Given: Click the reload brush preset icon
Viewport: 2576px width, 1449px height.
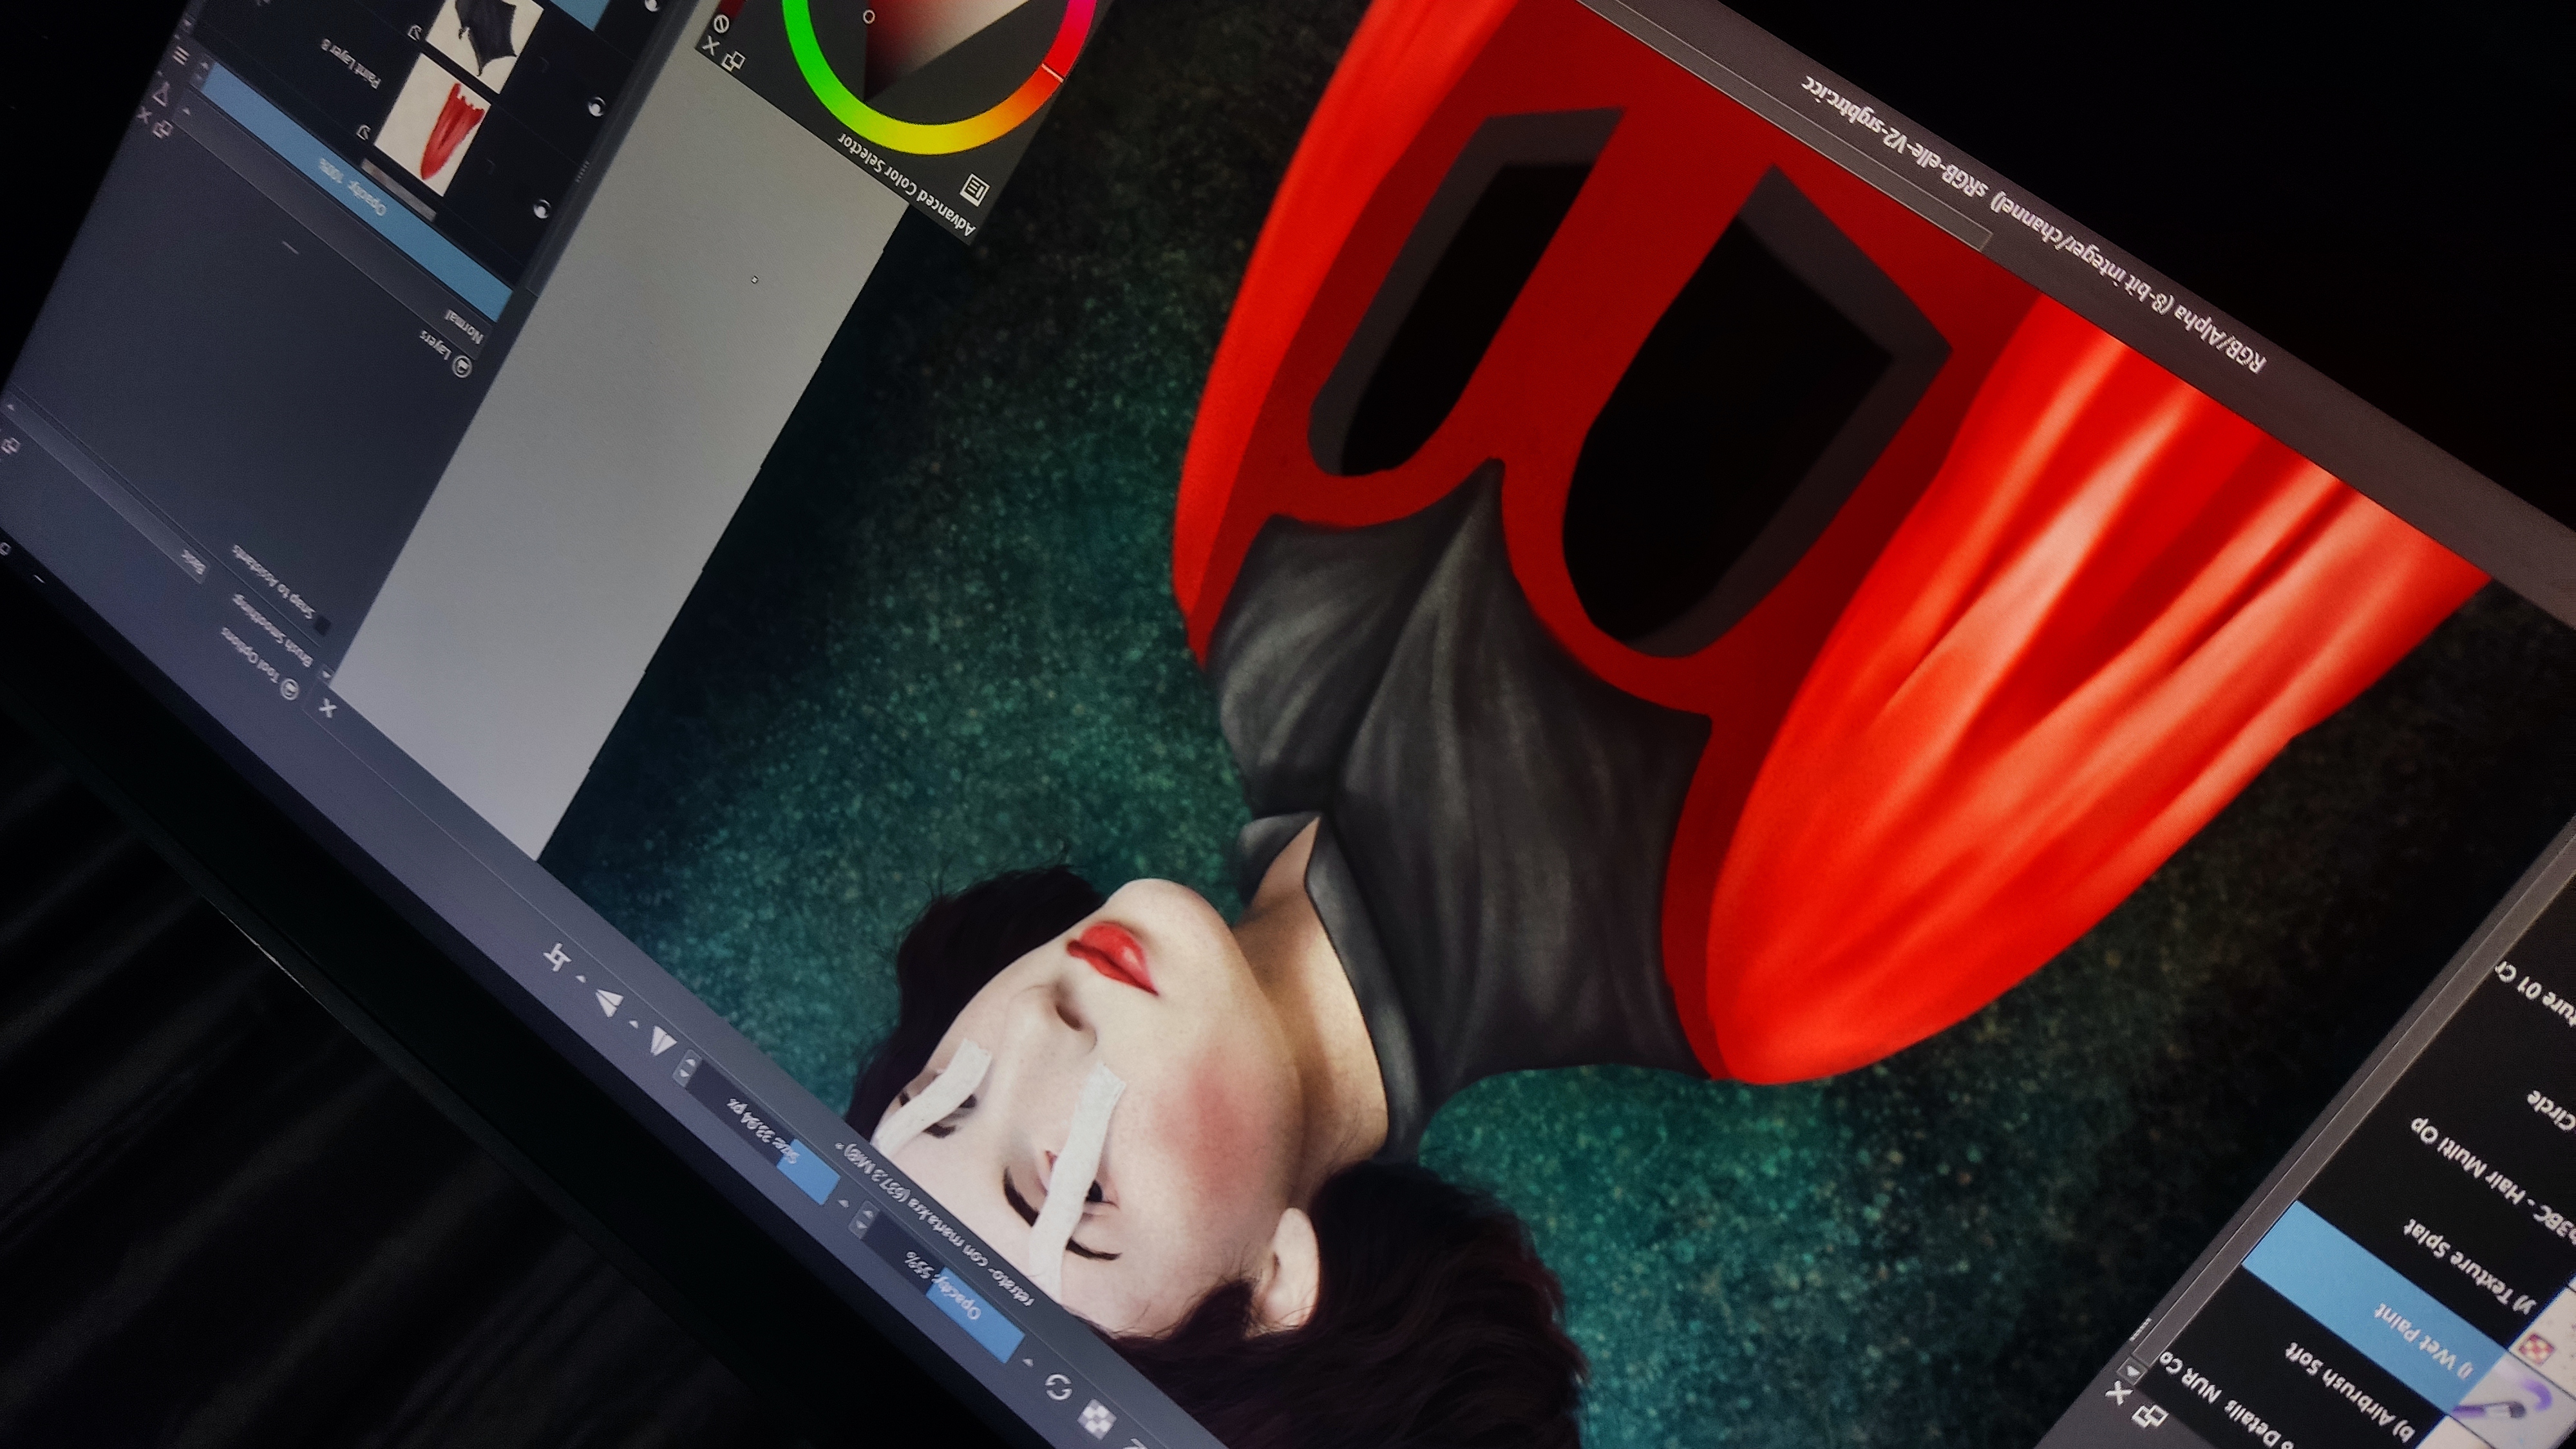Looking at the screenshot, I should pyautogui.click(x=1059, y=1387).
